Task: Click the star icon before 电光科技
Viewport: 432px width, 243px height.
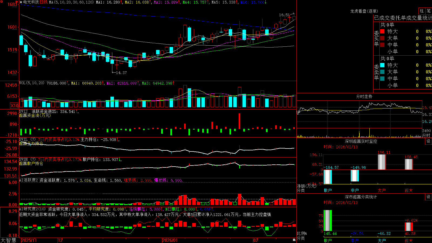Action: [21, 2]
